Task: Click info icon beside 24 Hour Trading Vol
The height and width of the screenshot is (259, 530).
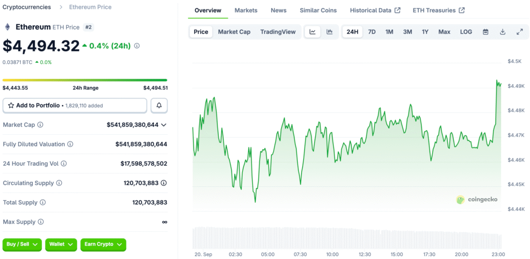Action: (x=64, y=164)
